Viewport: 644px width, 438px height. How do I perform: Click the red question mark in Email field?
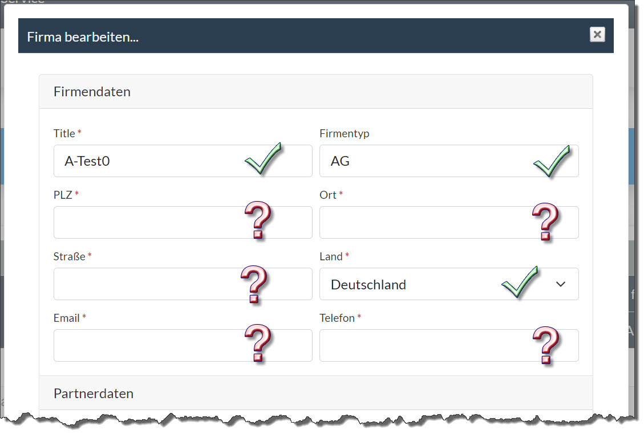258,343
